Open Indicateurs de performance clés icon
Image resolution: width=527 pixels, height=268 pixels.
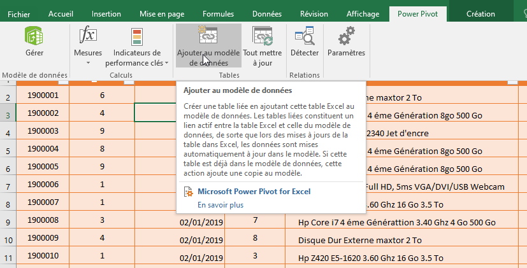click(x=137, y=37)
